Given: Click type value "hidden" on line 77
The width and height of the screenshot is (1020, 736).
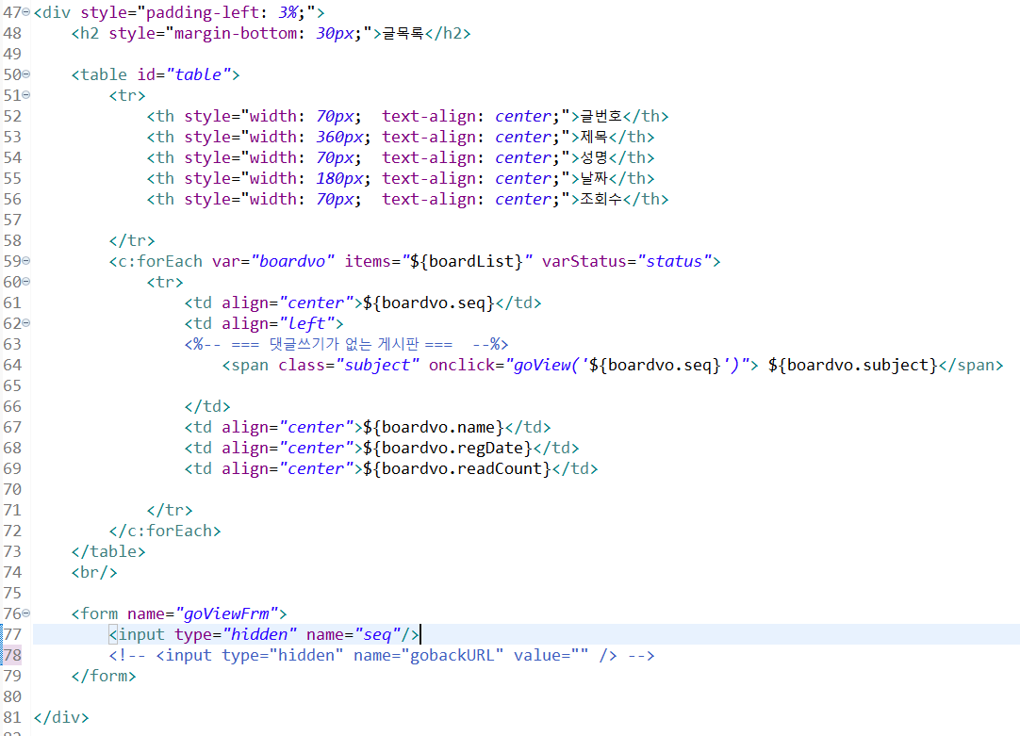Looking at the screenshot, I should [259, 634].
